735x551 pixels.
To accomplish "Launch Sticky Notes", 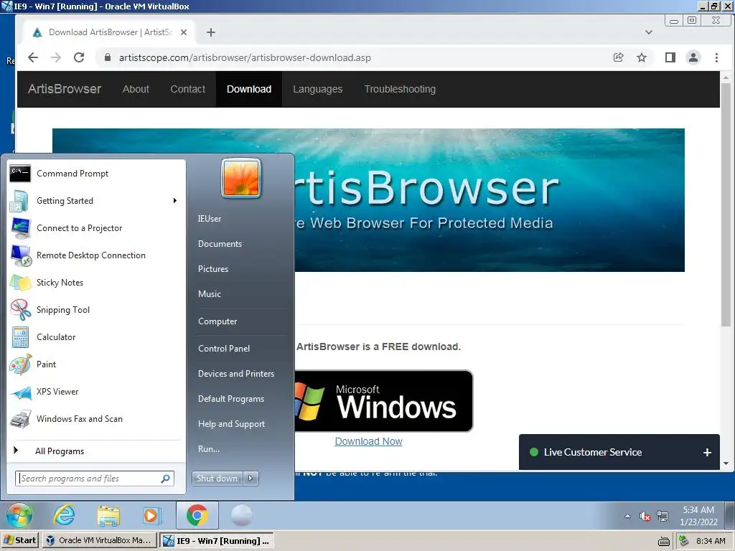I will pos(96,283).
